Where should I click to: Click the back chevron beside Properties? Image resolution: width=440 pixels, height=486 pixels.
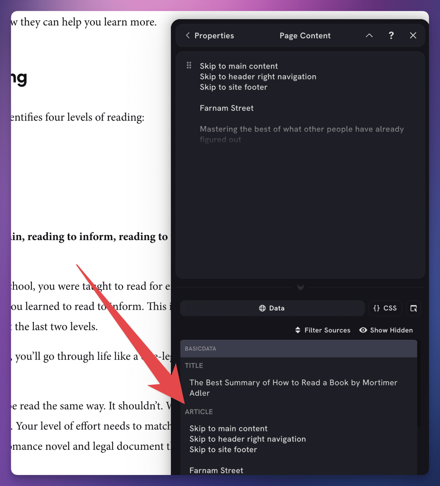click(187, 35)
